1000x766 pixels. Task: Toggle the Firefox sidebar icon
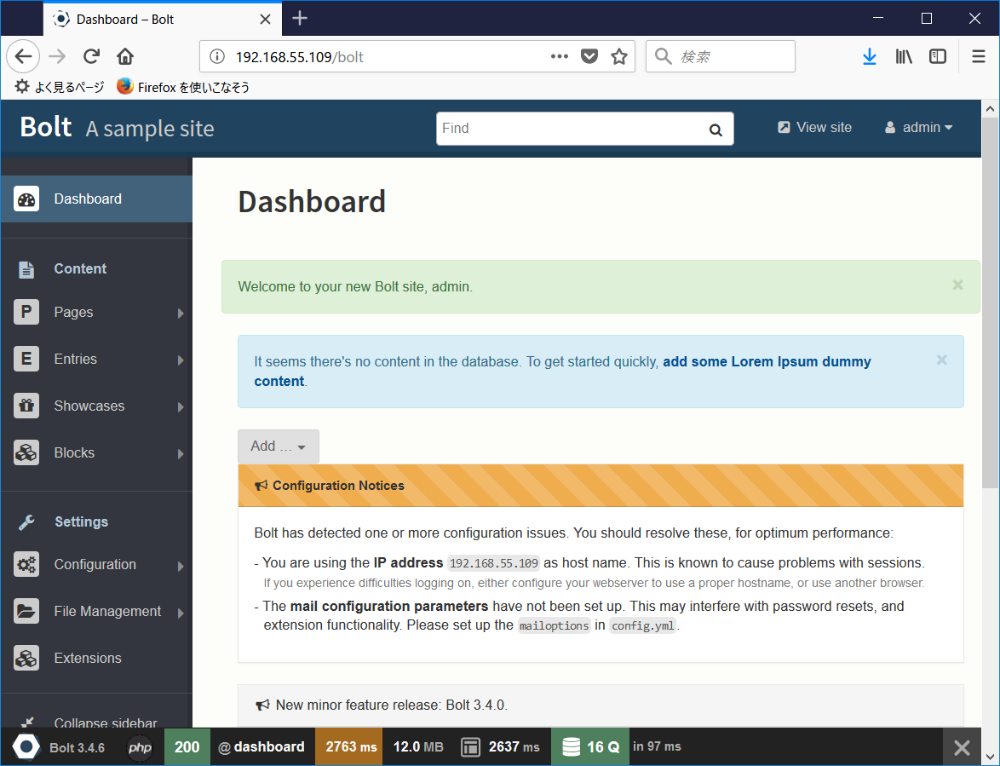pyautogui.click(x=938, y=57)
